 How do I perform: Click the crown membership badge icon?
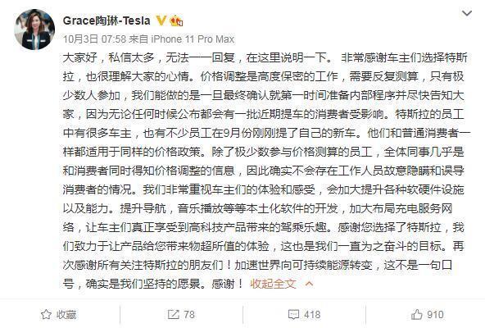click(176, 20)
